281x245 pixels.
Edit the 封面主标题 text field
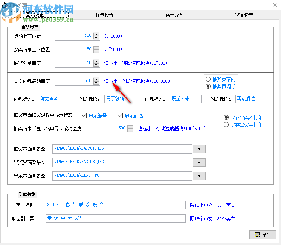(x=116, y=205)
